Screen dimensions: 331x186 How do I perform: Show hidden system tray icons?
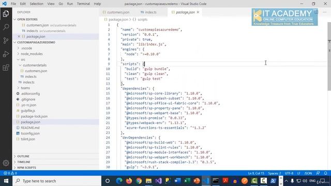point(286,181)
